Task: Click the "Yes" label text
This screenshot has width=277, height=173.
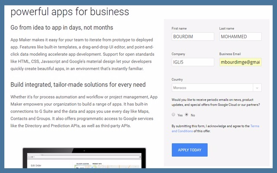Action: [180, 115]
